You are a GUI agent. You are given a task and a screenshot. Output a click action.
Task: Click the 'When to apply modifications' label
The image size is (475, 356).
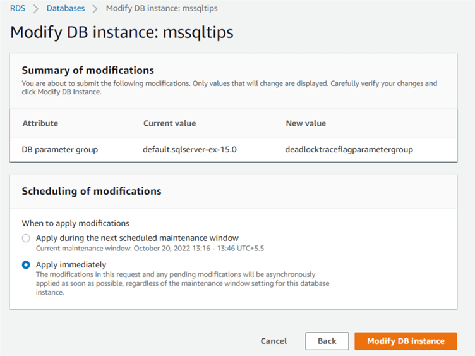[75, 223]
